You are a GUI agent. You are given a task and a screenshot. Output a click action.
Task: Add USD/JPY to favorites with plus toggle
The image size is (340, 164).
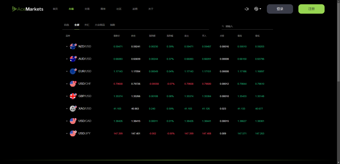tap(67, 133)
